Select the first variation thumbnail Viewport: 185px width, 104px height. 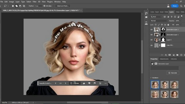[155, 85]
